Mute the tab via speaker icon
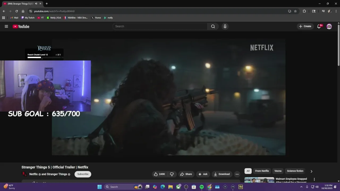Image resolution: width=340 pixels, height=191 pixels. pyautogui.click(x=36, y=4)
